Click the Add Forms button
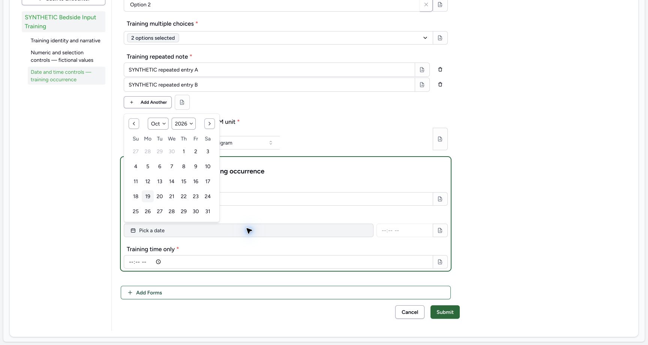This screenshot has height=345, width=648. point(285,293)
